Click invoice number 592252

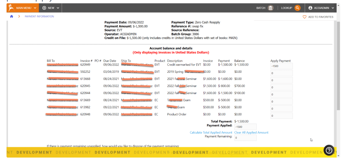(x=85, y=72)
